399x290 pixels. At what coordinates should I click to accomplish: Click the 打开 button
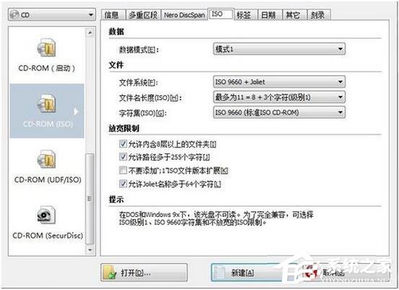144,273
